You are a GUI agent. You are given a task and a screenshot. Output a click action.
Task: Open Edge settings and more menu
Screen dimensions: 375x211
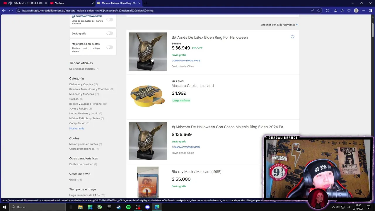click(363, 11)
